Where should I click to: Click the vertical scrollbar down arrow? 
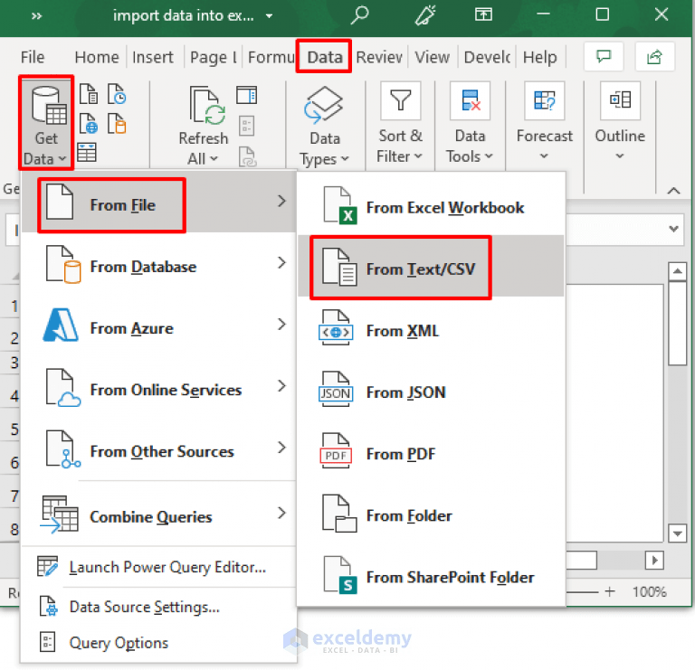(677, 533)
